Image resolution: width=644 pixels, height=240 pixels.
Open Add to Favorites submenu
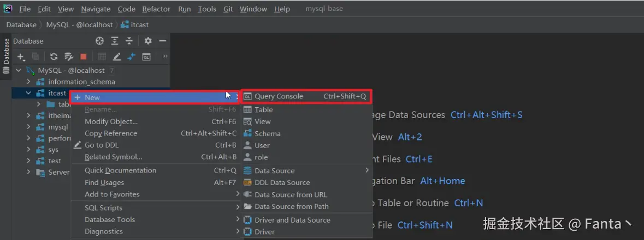(x=156, y=194)
